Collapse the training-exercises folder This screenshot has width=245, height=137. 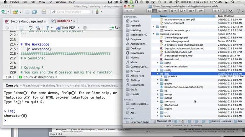coord(154,34)
